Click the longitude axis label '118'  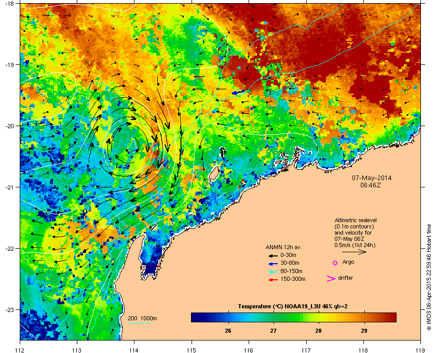point(363,350)
